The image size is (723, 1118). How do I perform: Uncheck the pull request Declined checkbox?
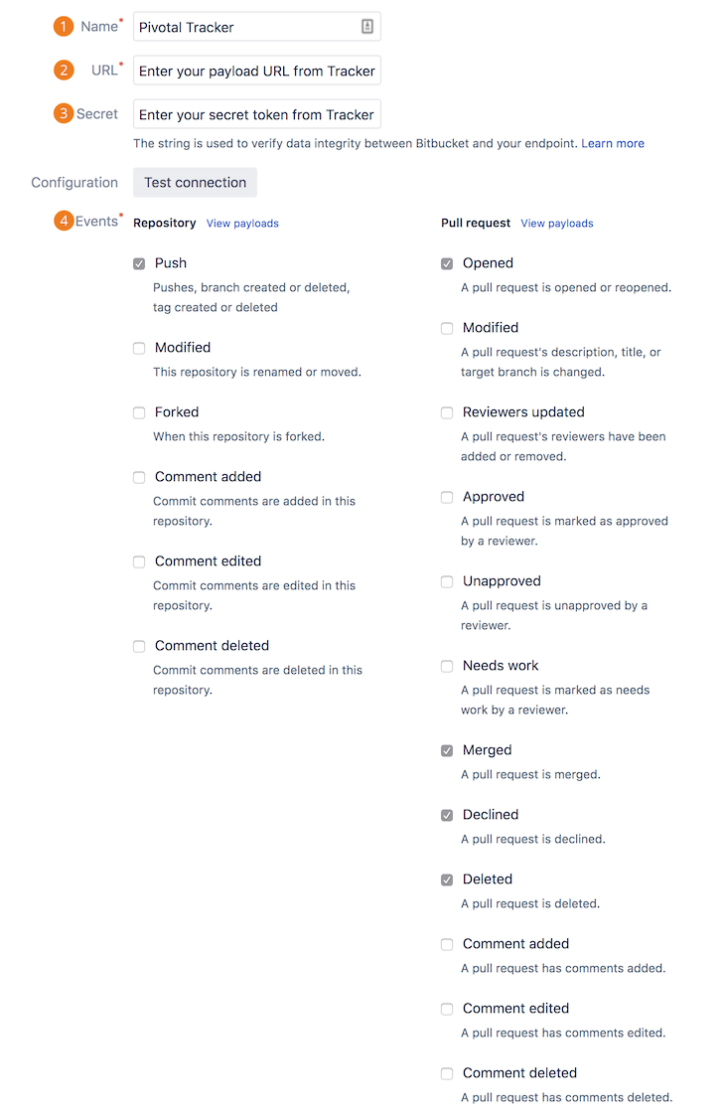447,816
